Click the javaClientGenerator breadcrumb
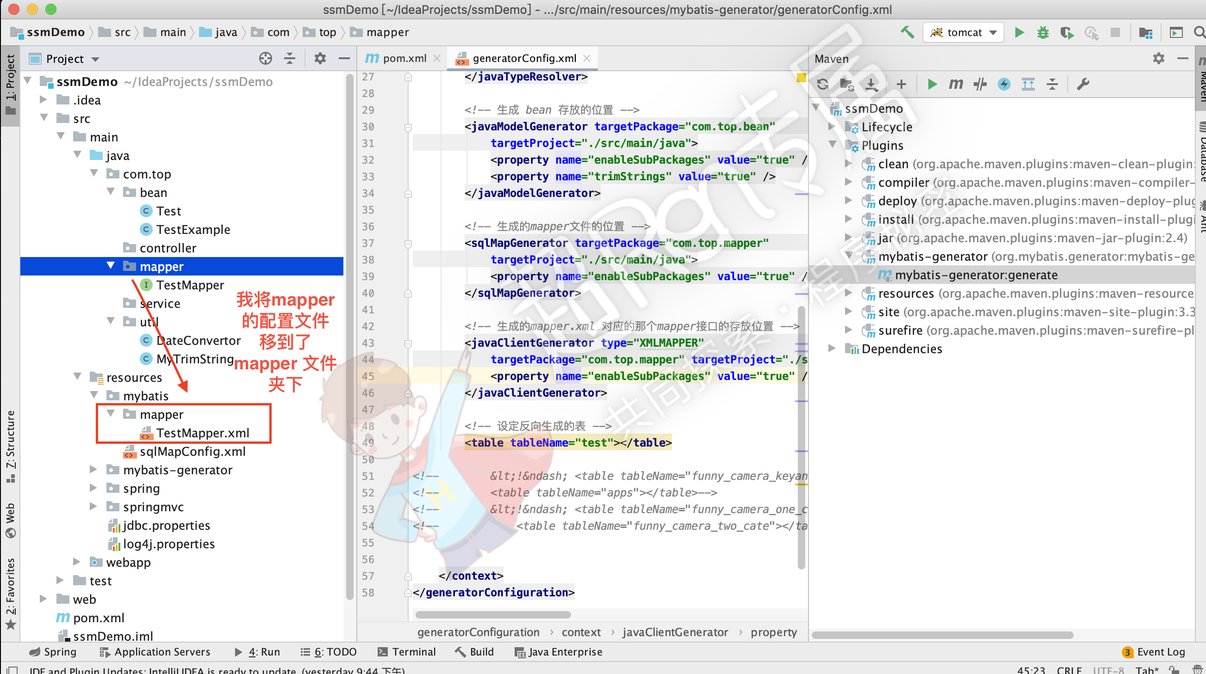Image resolution: width=1206 pixels, height=674 pixels. click(675, 632)
